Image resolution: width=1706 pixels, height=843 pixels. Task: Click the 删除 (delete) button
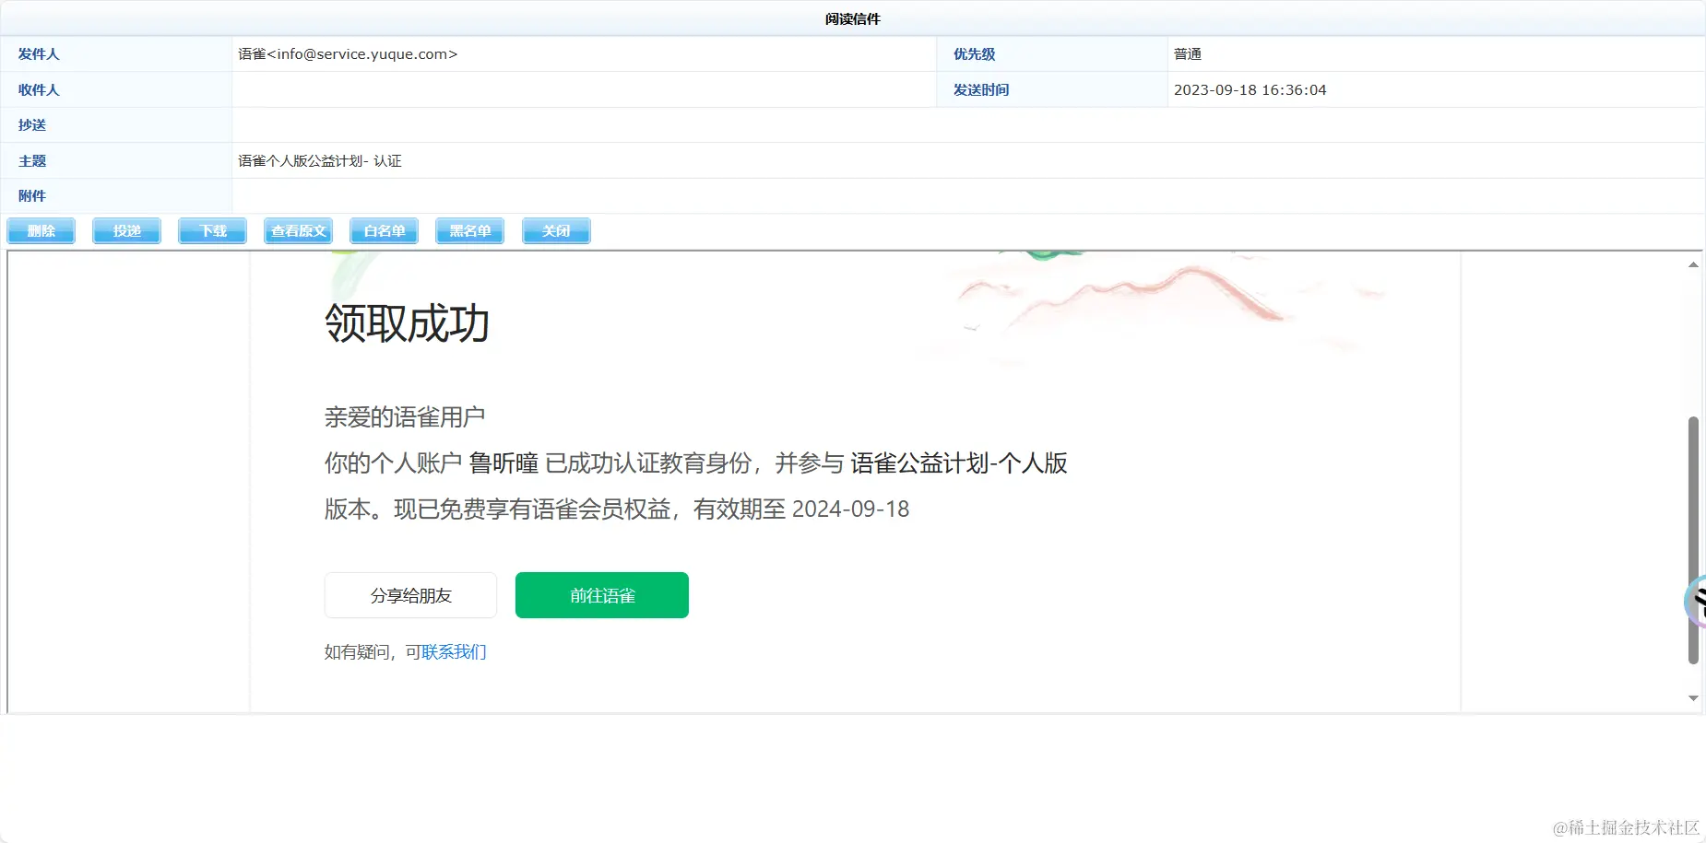pyautogui.click(x=41, y=231)
